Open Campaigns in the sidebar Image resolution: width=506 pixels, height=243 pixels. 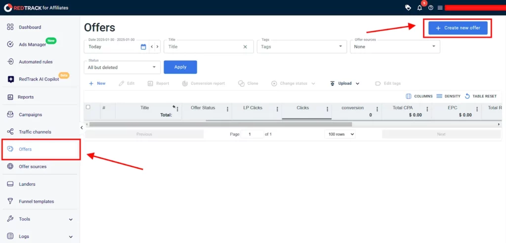coord(30,115)
